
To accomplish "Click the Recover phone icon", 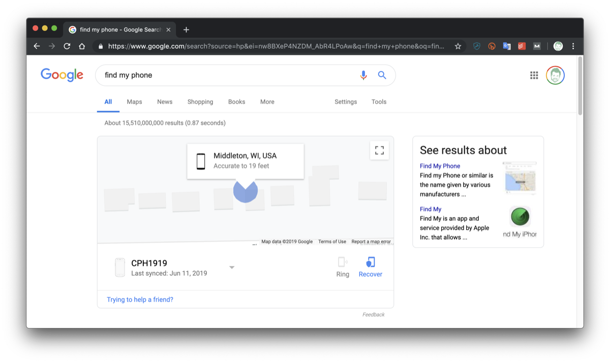I will pos(371,262).
